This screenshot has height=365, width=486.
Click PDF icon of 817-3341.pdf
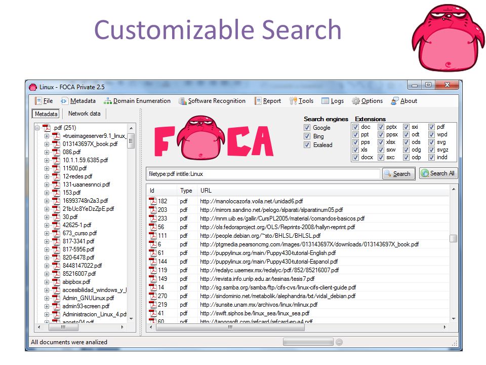click(56, 241)
